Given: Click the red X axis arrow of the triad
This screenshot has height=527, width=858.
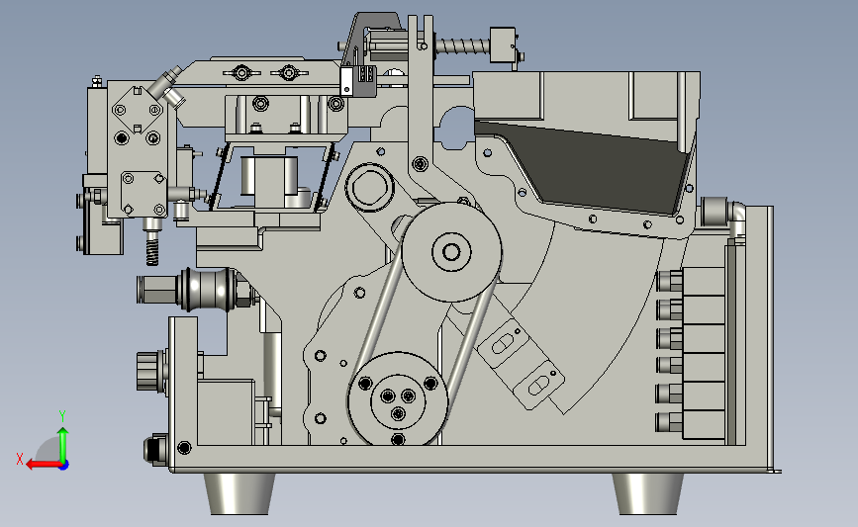Looking at the screenshot, I should (44, 465).
